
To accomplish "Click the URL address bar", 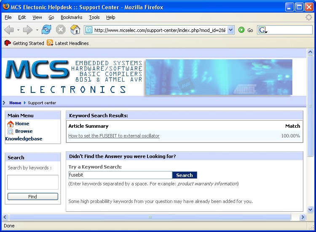I will pos(159,30).
